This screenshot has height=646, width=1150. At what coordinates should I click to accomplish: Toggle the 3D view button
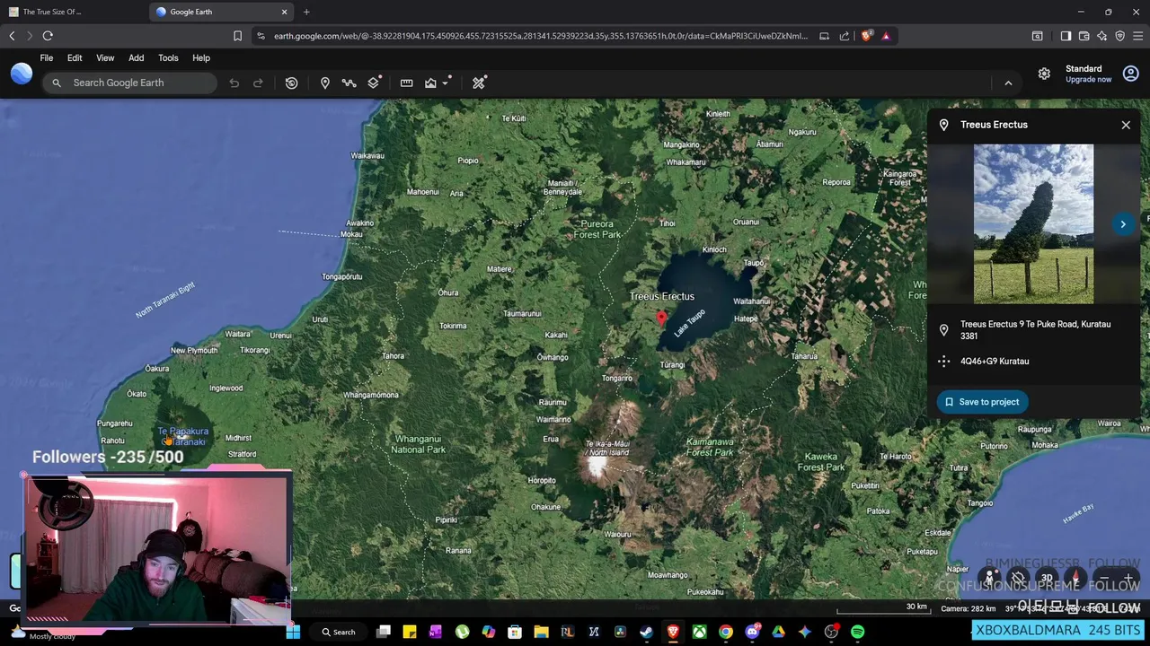click(x=1047, y=579)
